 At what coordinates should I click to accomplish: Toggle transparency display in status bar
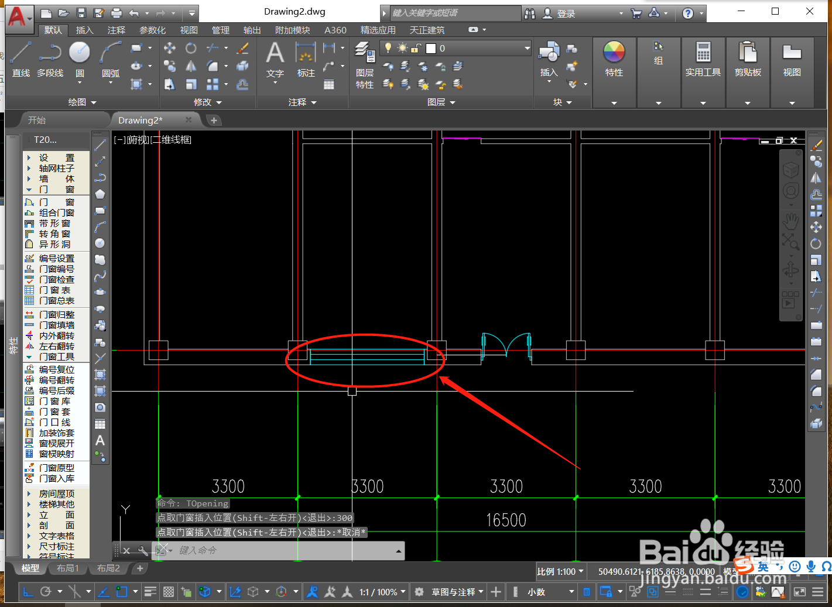(x=169, y=592)
